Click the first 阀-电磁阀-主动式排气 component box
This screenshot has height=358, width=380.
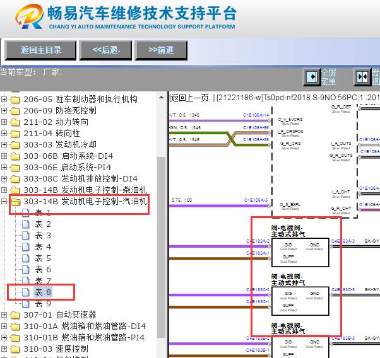click(300, 253)
